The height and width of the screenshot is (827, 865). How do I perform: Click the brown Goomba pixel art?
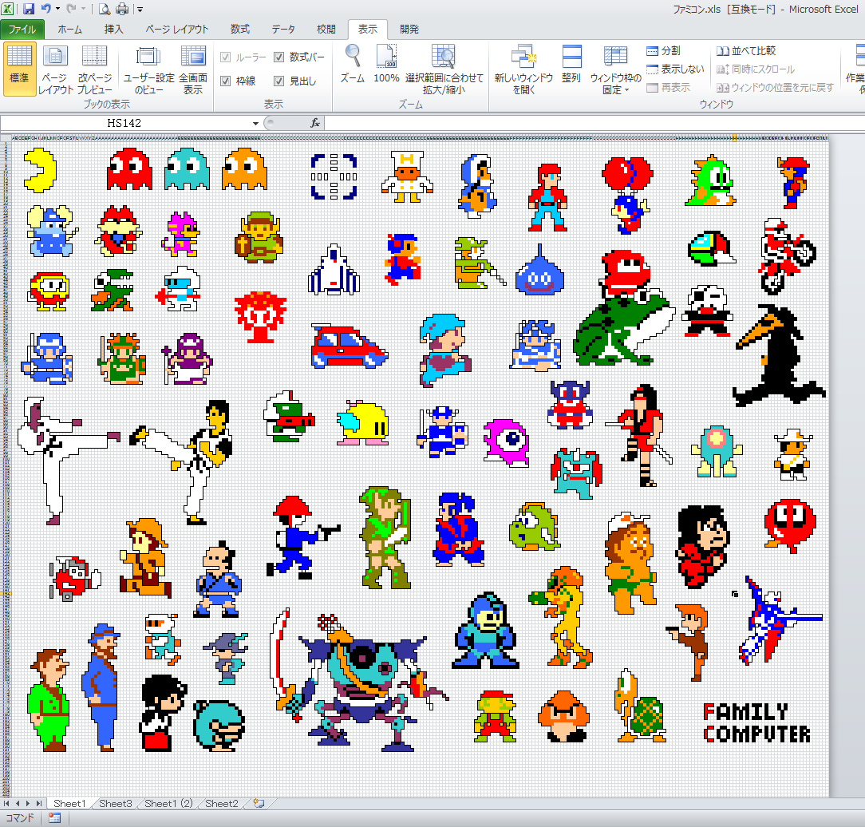point(563,716)
